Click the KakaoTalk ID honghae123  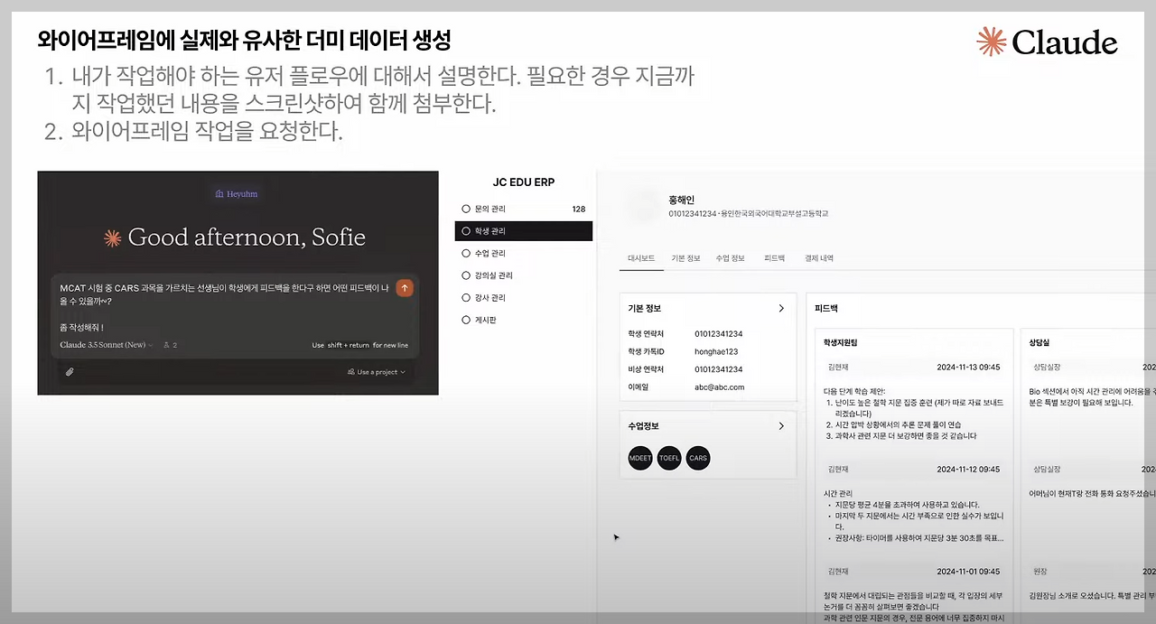tap(718, 351)
